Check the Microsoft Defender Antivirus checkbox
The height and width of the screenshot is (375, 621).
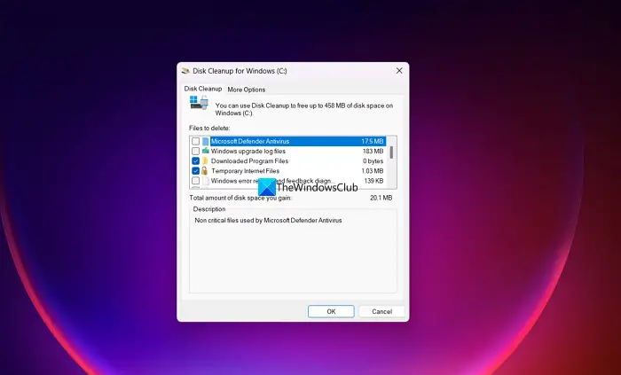[196, 141]
